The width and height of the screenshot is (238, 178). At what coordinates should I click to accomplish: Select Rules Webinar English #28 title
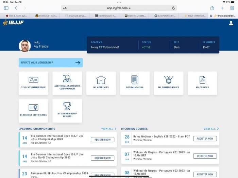point(161,137)
